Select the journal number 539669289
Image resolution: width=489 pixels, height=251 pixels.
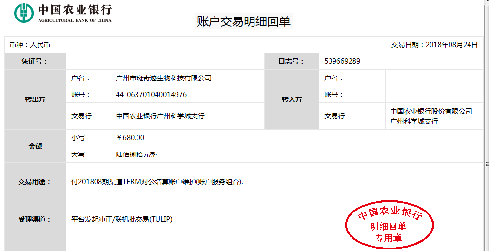tap(342, 61)
